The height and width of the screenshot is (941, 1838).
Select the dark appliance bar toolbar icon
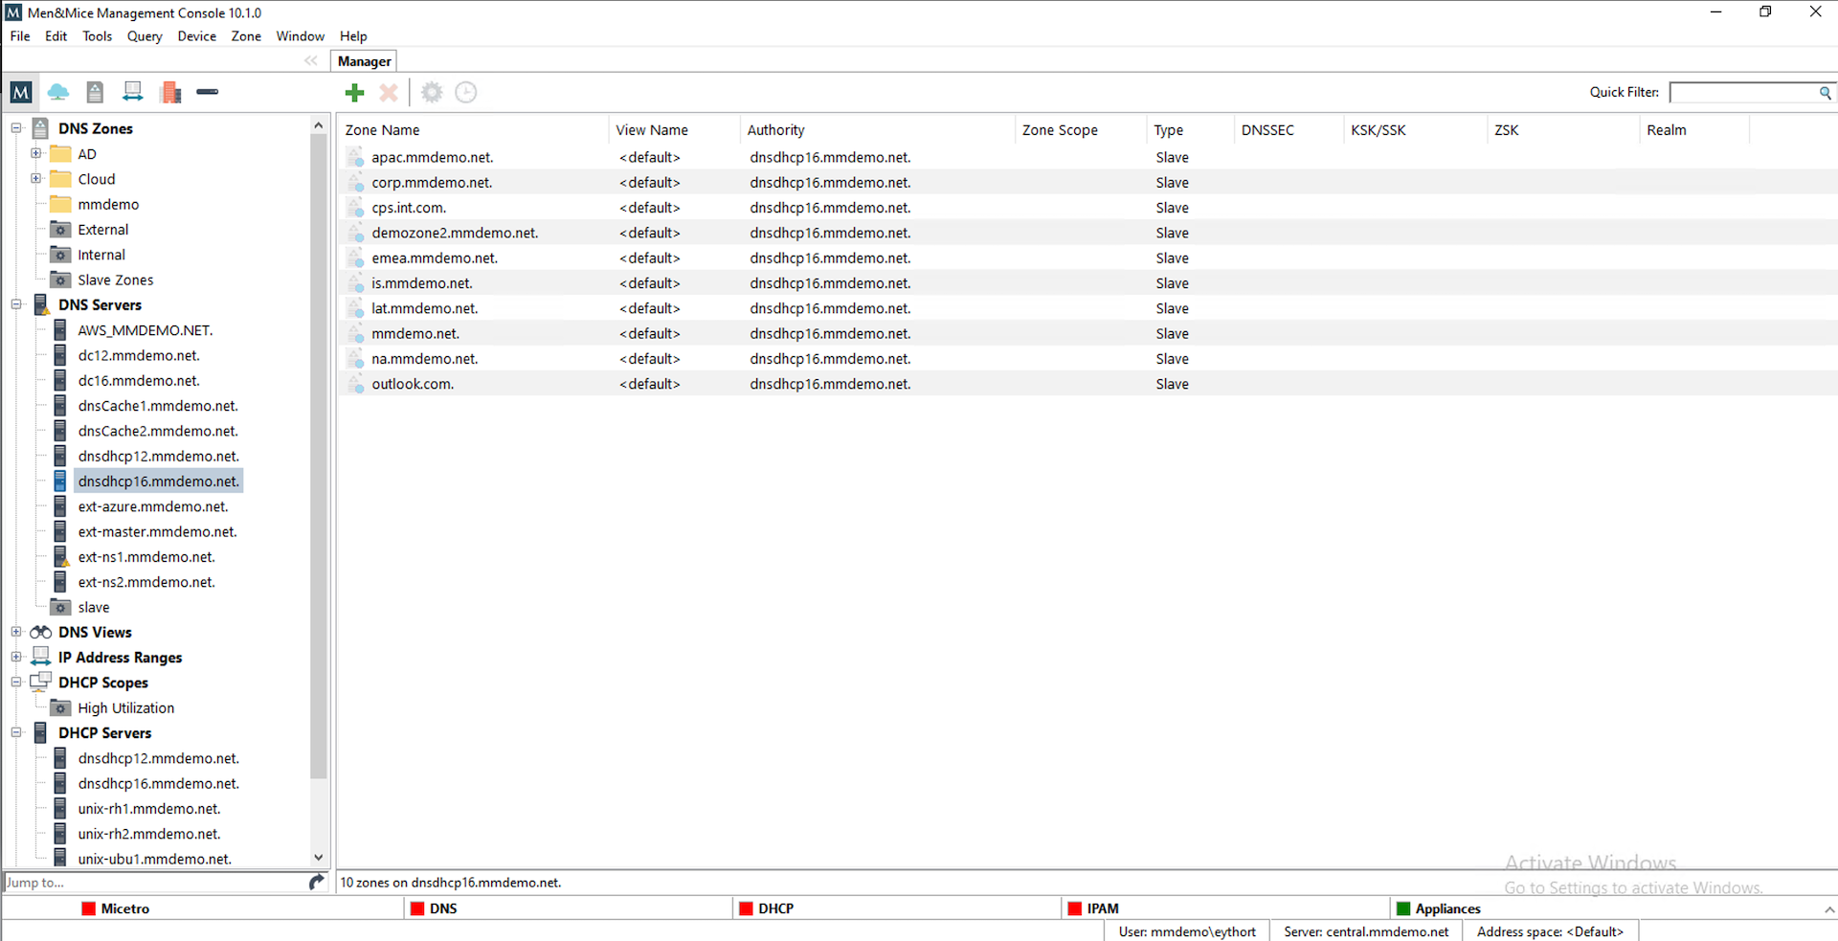[207, 92]
